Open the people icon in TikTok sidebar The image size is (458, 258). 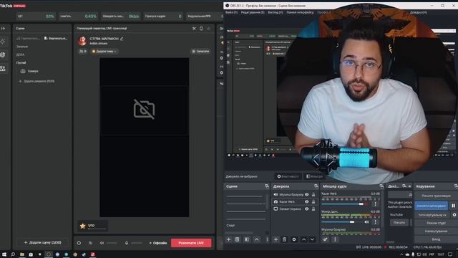coord(3,69)
